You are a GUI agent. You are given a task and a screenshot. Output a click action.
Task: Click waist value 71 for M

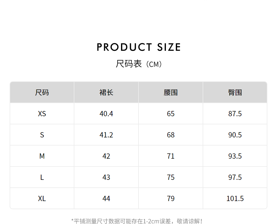[171, 156]
